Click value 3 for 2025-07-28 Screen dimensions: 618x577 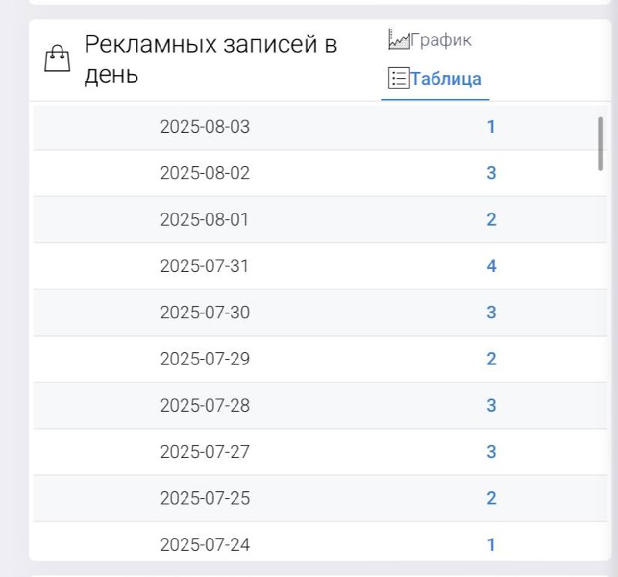point(491,406)
